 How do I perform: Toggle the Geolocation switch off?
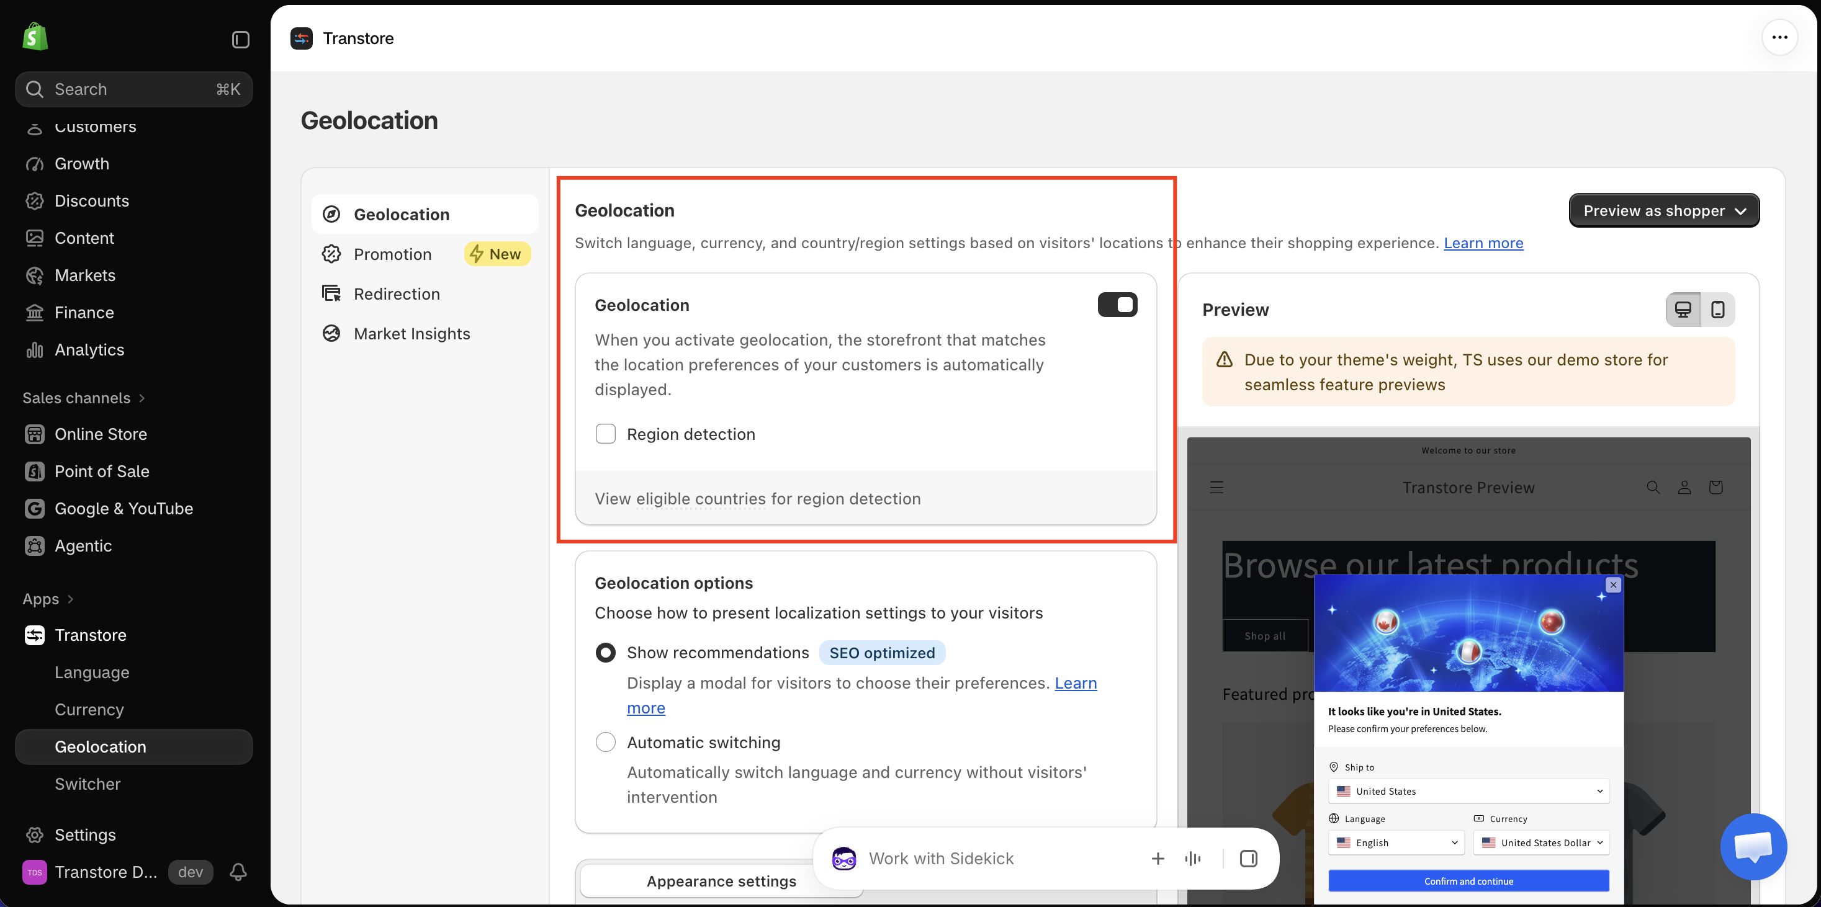pyautogui.click(x=1118, y=305)
